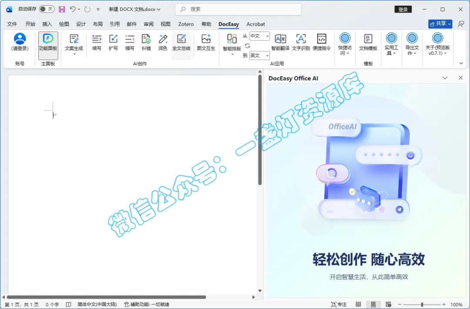
Task: Open the undo history dropdown arrow
Action: pyautogui.click(x=79, y=9)
